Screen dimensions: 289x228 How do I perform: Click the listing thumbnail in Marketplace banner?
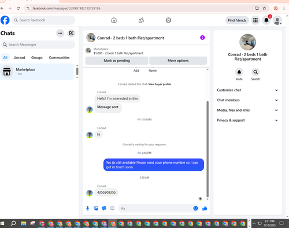click(x=88, y=51)
